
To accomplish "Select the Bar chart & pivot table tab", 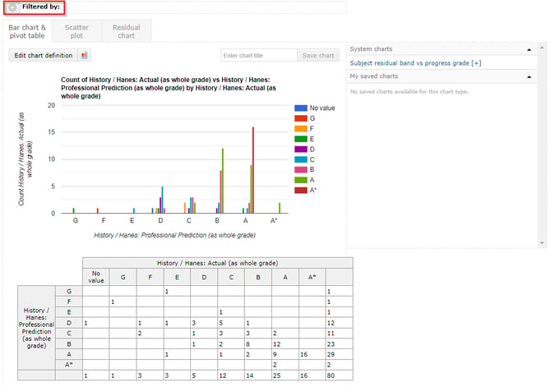I will (x=27, y=31).
